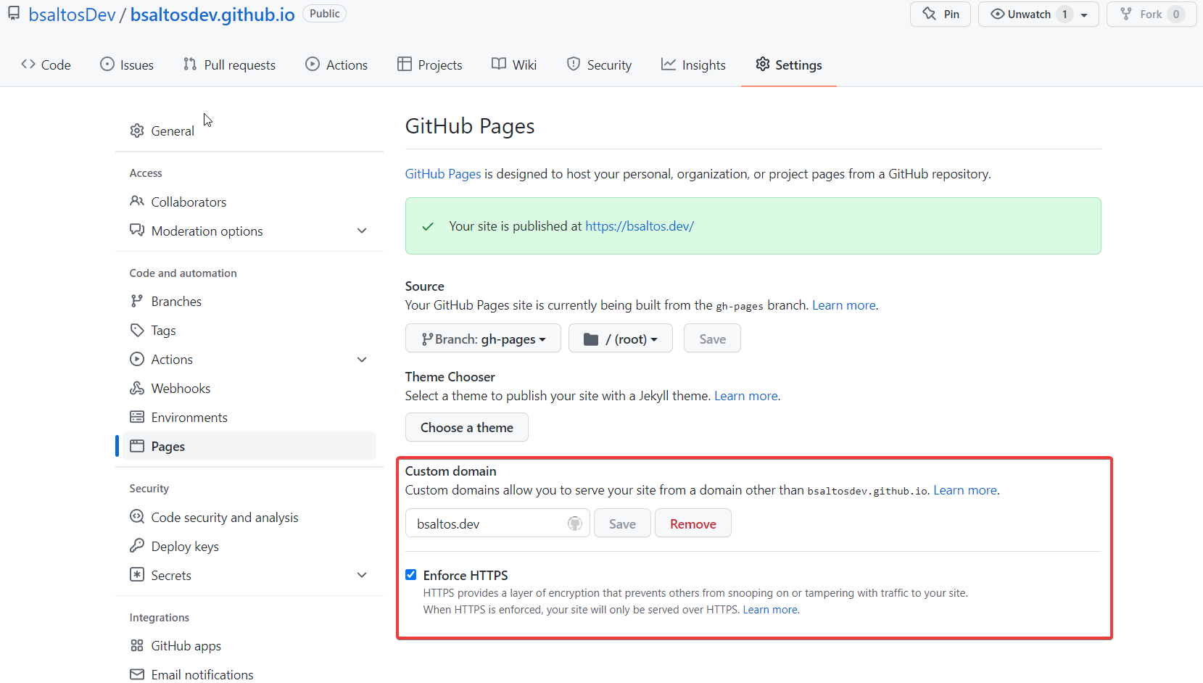Open the Projects tab
Viewport: 1203px width, 683px height.
pyautogui.click(x=430, y=65)
